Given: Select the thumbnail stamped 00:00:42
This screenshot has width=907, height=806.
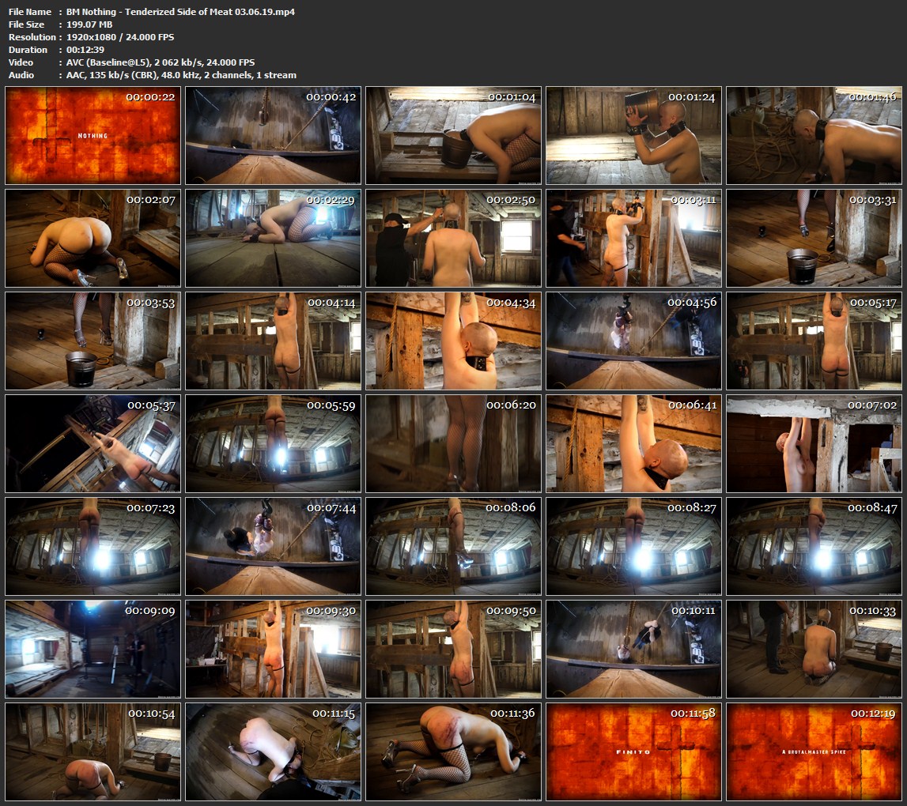Looking at the screenshot, I should pyautogui.click(x=273, y=135).
